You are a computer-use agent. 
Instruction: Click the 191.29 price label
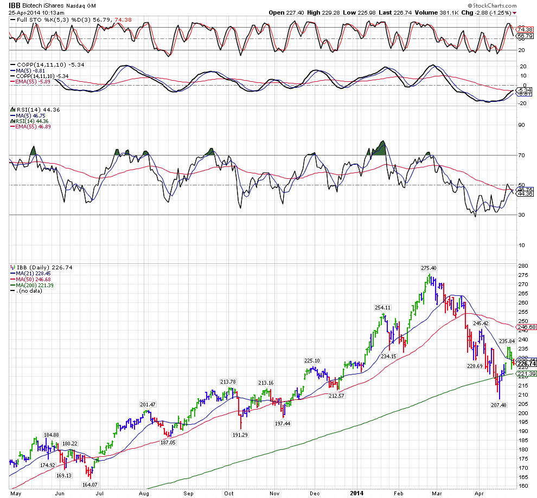click(240, 435)
